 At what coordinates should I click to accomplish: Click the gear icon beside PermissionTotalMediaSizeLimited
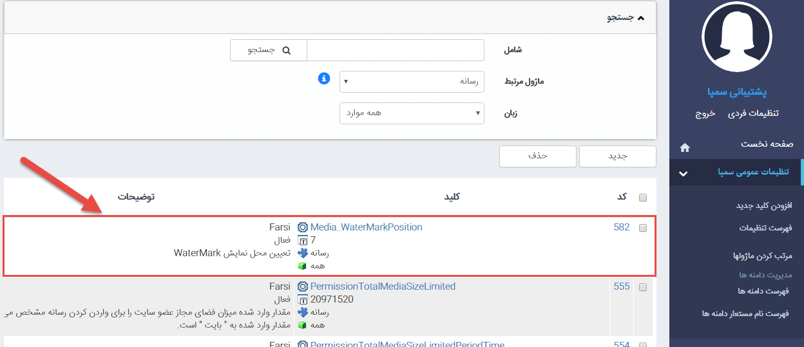[x=302, y=286]
